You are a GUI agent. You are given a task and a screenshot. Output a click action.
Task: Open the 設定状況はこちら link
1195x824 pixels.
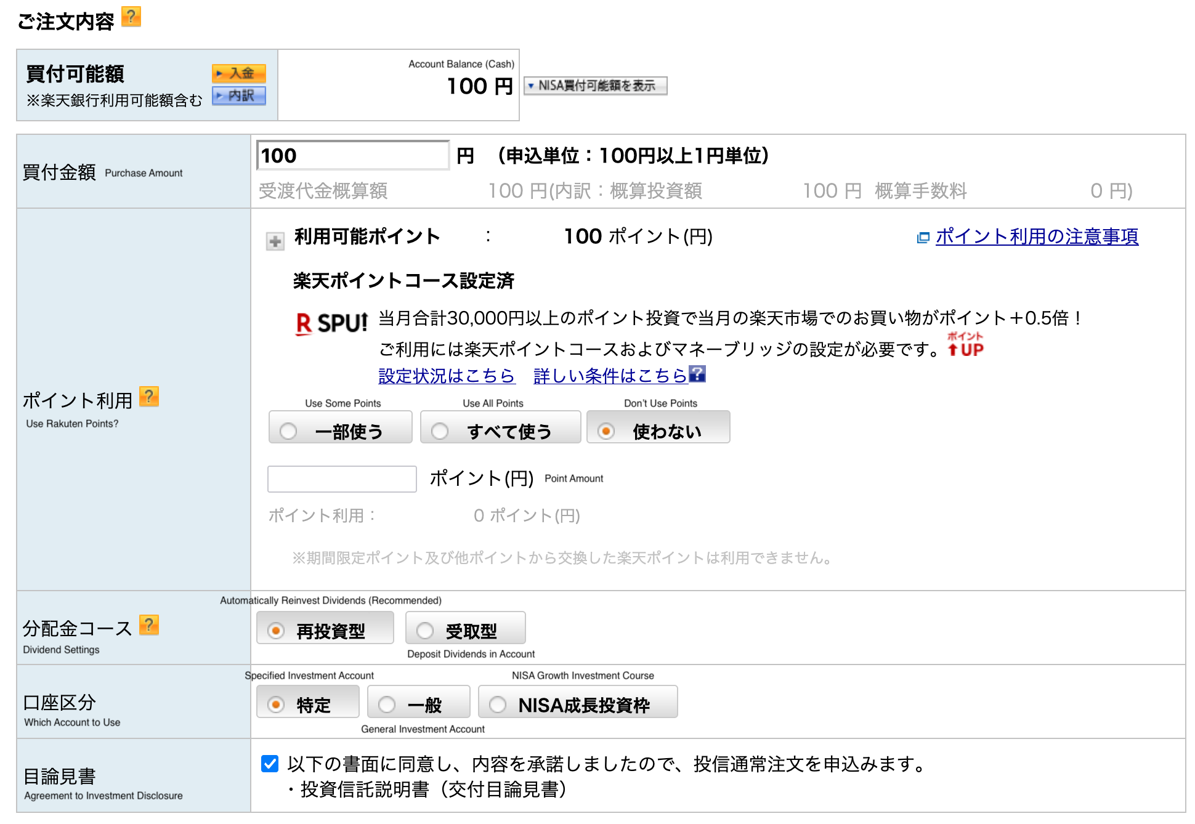[x=446, y=375]
